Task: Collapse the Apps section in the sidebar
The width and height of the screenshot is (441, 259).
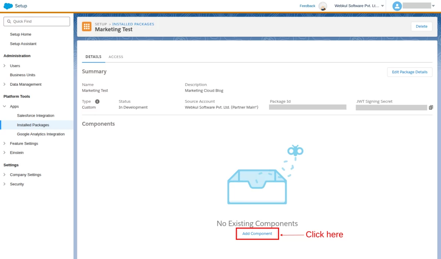Action: [x=4, y=106]
